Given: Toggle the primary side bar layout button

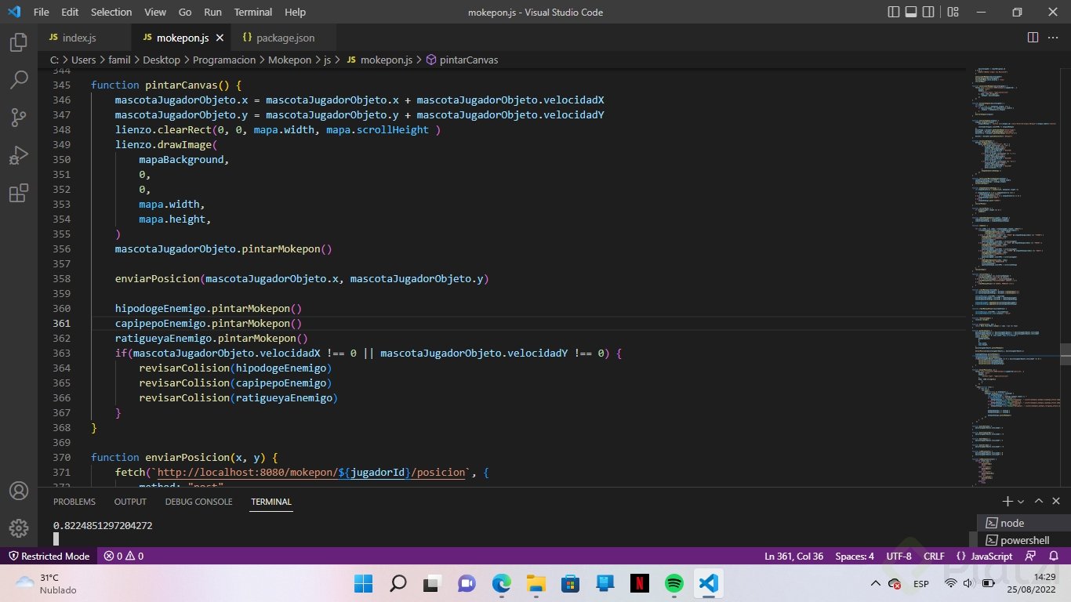Looking at the screenshot, I should click(894, 13).
